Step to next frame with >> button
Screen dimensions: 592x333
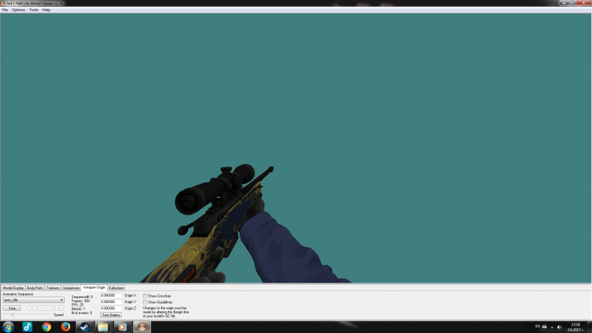(59, 308)
